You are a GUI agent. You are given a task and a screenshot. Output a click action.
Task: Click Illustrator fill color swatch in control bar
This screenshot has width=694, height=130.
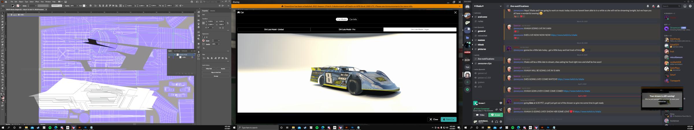tap(13, 5)
